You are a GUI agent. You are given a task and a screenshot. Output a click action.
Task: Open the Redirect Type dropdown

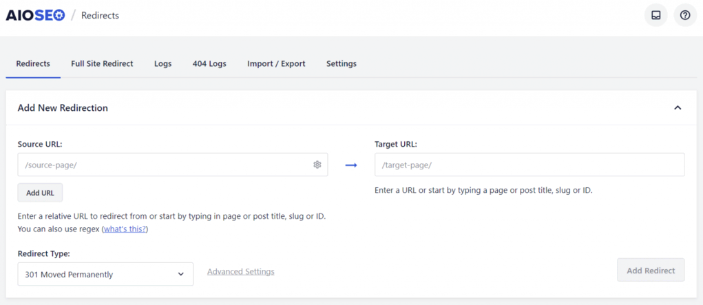click(x=105, y=274)
